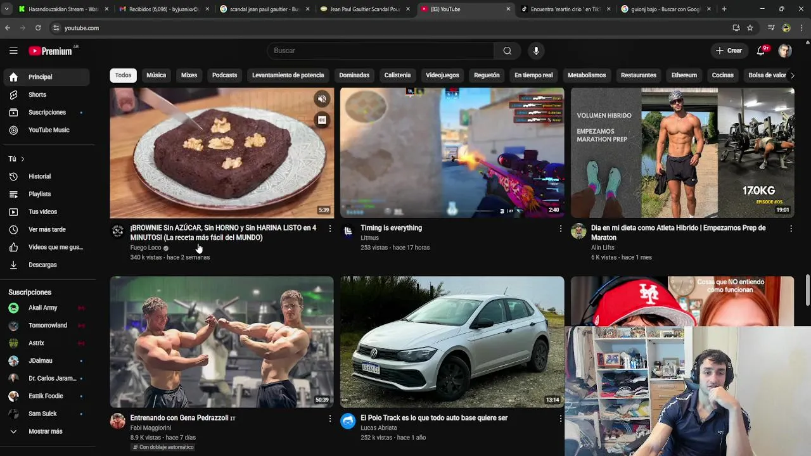The width and height of the screenshot is (811, 456).
Task: Bookmark this page with star icon
Action: tap(750, 28)
